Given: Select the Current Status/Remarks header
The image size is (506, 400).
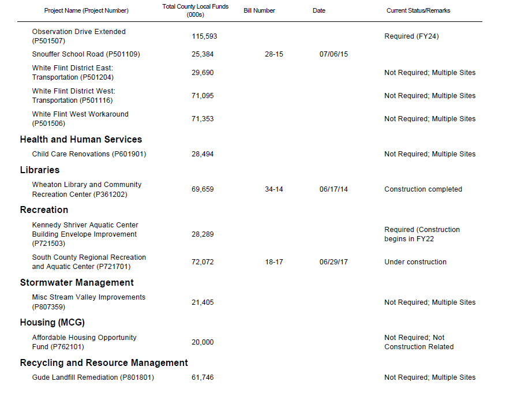Looking at the screenshot, I should [418, 10].
